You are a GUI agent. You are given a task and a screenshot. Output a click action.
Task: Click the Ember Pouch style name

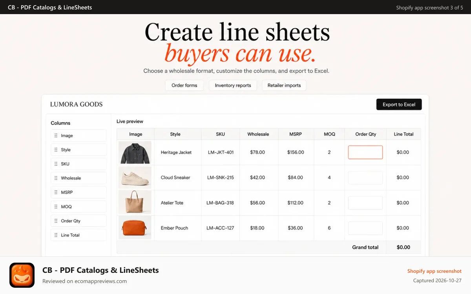click(x=174, y=228)
